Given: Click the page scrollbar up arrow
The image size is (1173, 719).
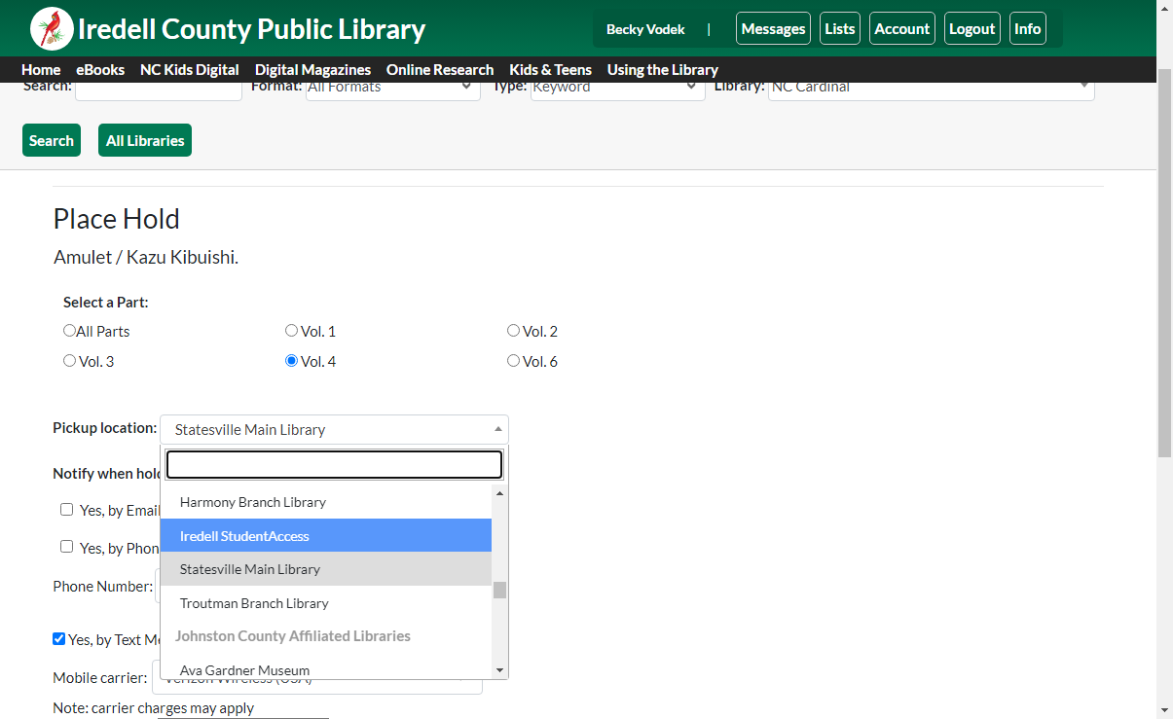Looking at the screenshot, I should click(x=1164, y=9).
